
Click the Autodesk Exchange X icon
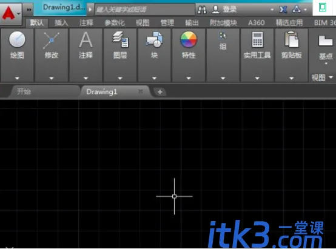pyautogui.click(x=283, y=10)
